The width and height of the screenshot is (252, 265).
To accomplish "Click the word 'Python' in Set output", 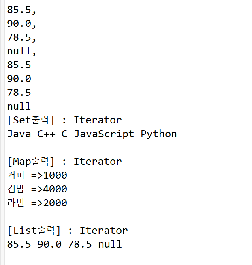I will click(x=159, y=134).
